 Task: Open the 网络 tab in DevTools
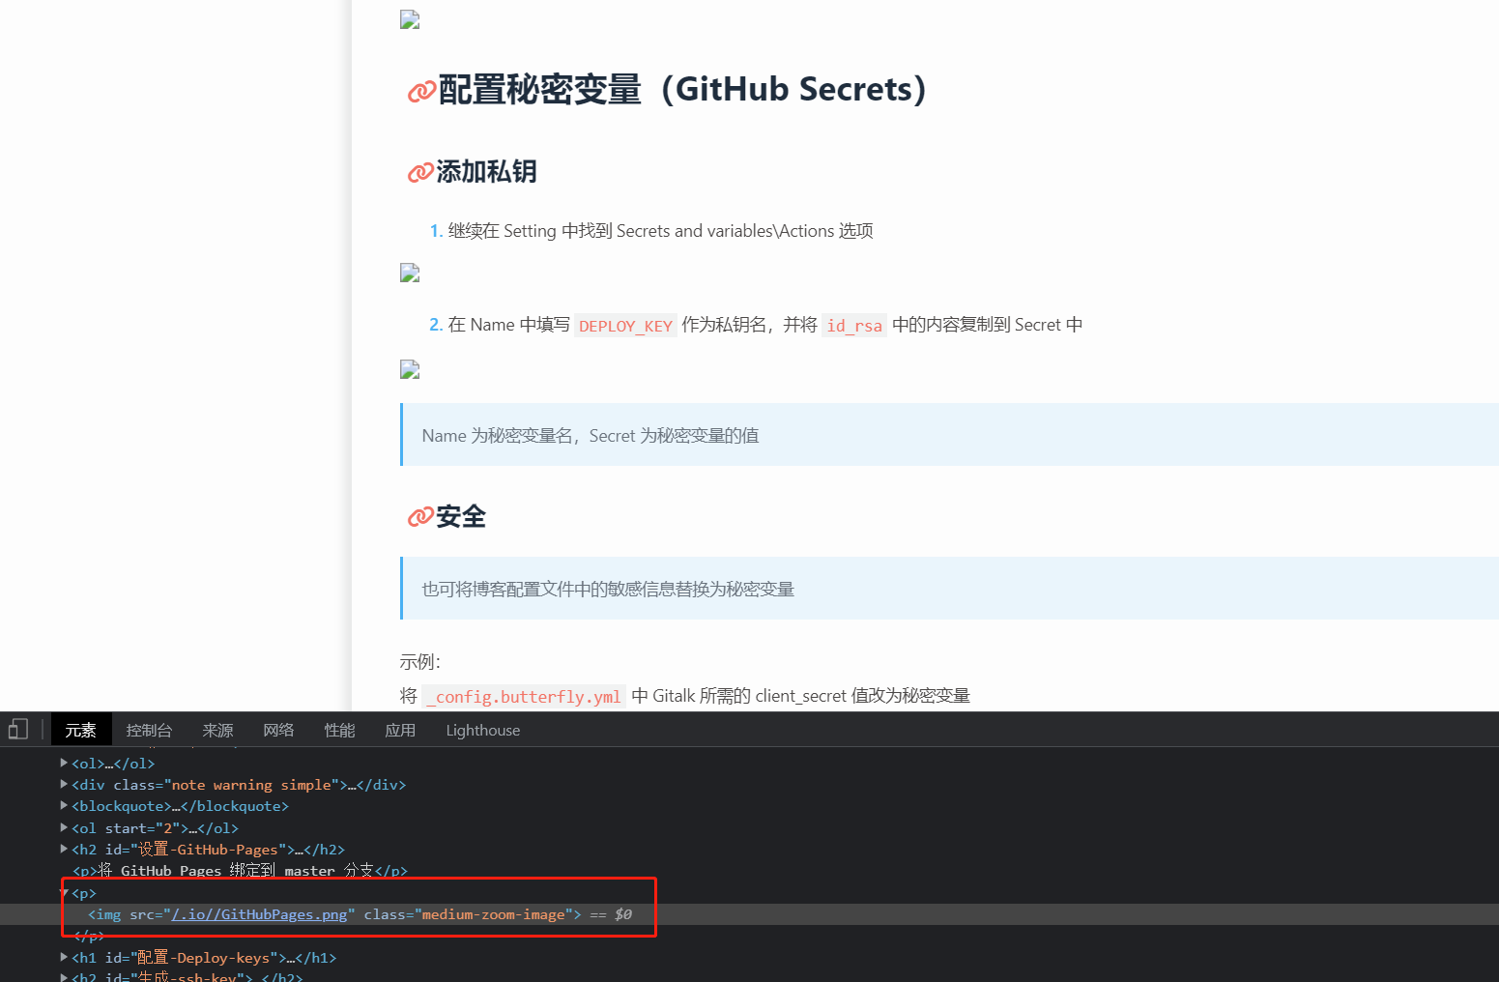pos(278,731)
